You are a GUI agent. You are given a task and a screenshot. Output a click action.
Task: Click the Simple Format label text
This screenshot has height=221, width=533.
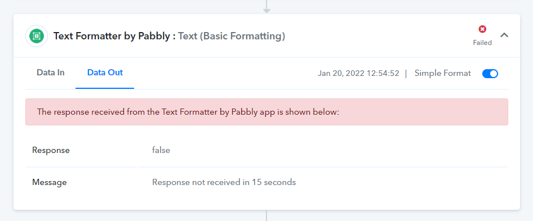pos(443,73)
